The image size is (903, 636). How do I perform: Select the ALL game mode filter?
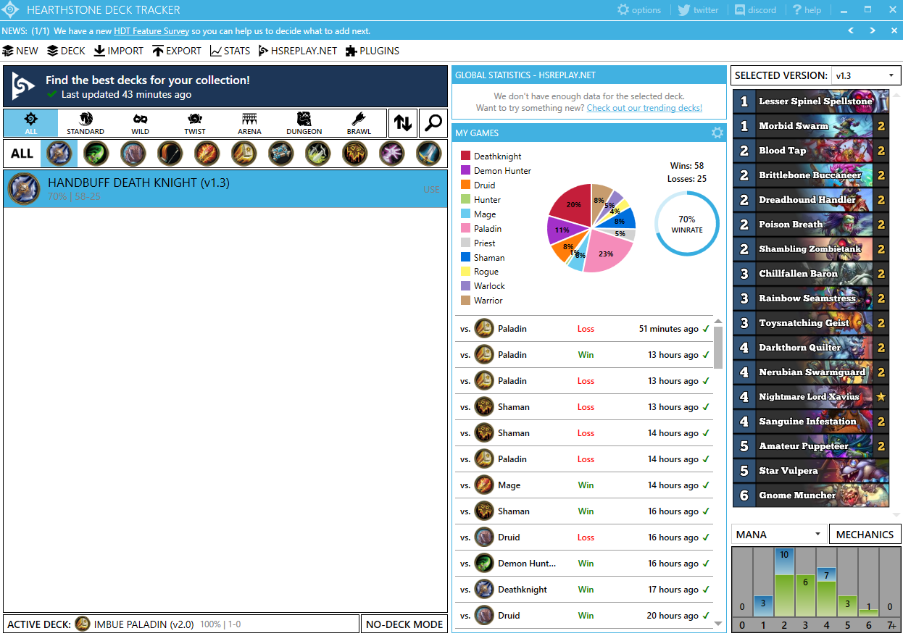pos(30,123)
